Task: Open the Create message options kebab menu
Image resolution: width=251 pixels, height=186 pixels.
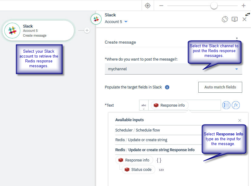Action: pos(237,38)
